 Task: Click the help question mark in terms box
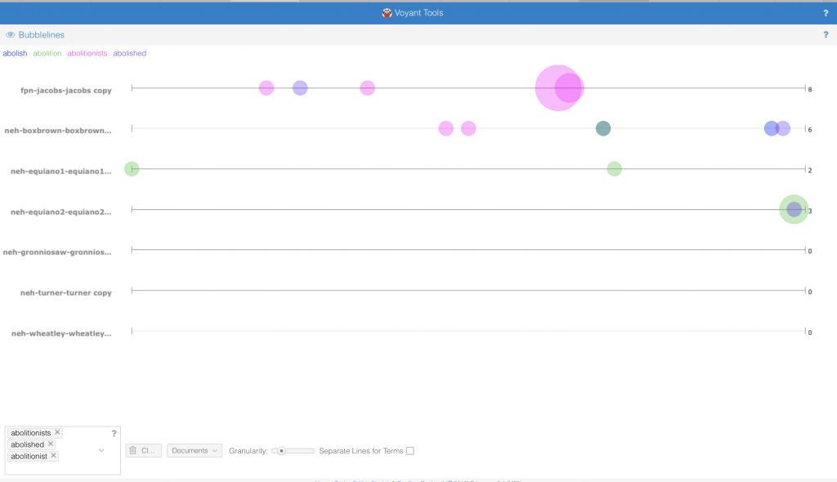tap(114, 433)
